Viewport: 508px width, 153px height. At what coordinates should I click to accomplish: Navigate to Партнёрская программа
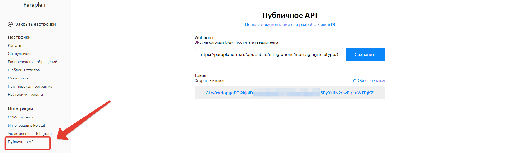[30, 86]
